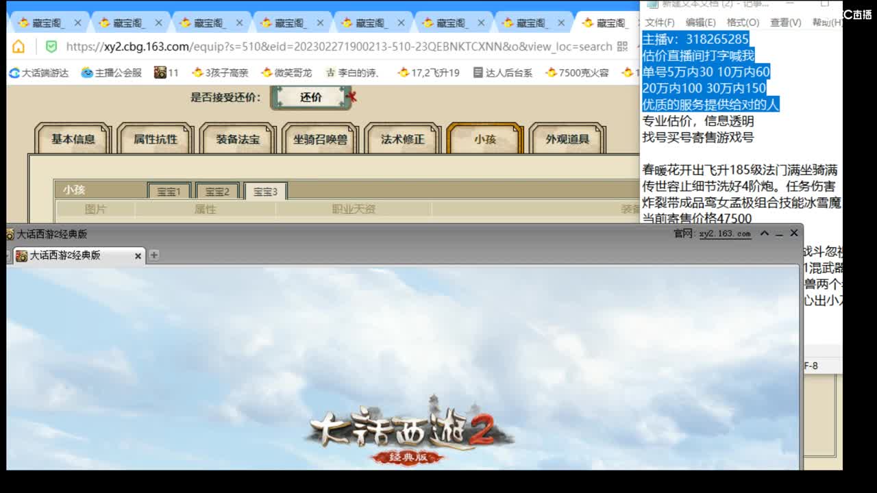Click the 单号5万内30 10万内60 line
Screen dimensions: 877x493
pyautogui.click(x=706, y=72)
